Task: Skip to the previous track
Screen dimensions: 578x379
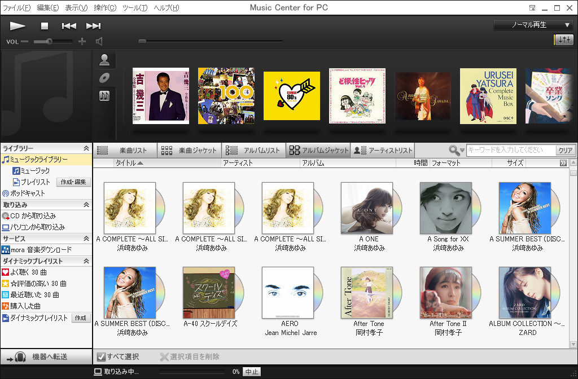Action: (69, 26)
